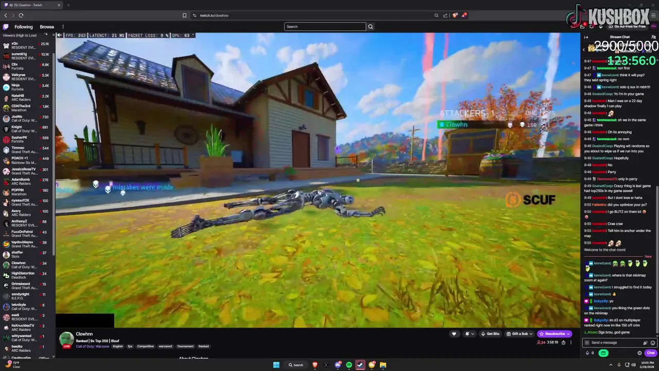Screen dimensions: 659x371
Task: Click the gift leaderboard left arrow
Action: tap(584, 49)
